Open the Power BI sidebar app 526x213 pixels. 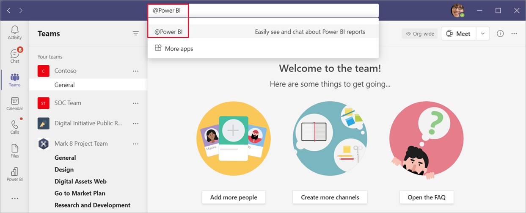[x=15, y=174]
